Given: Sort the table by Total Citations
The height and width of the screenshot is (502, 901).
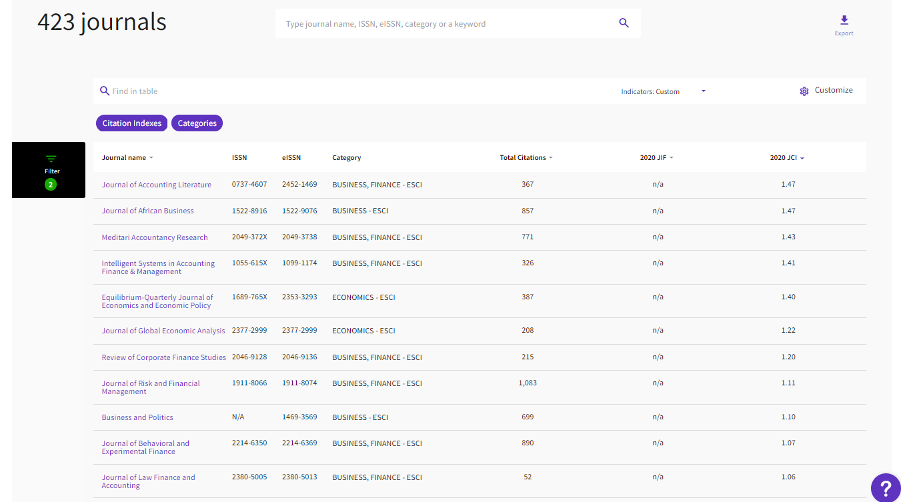Looking at the screenshot, I should 526,157.
